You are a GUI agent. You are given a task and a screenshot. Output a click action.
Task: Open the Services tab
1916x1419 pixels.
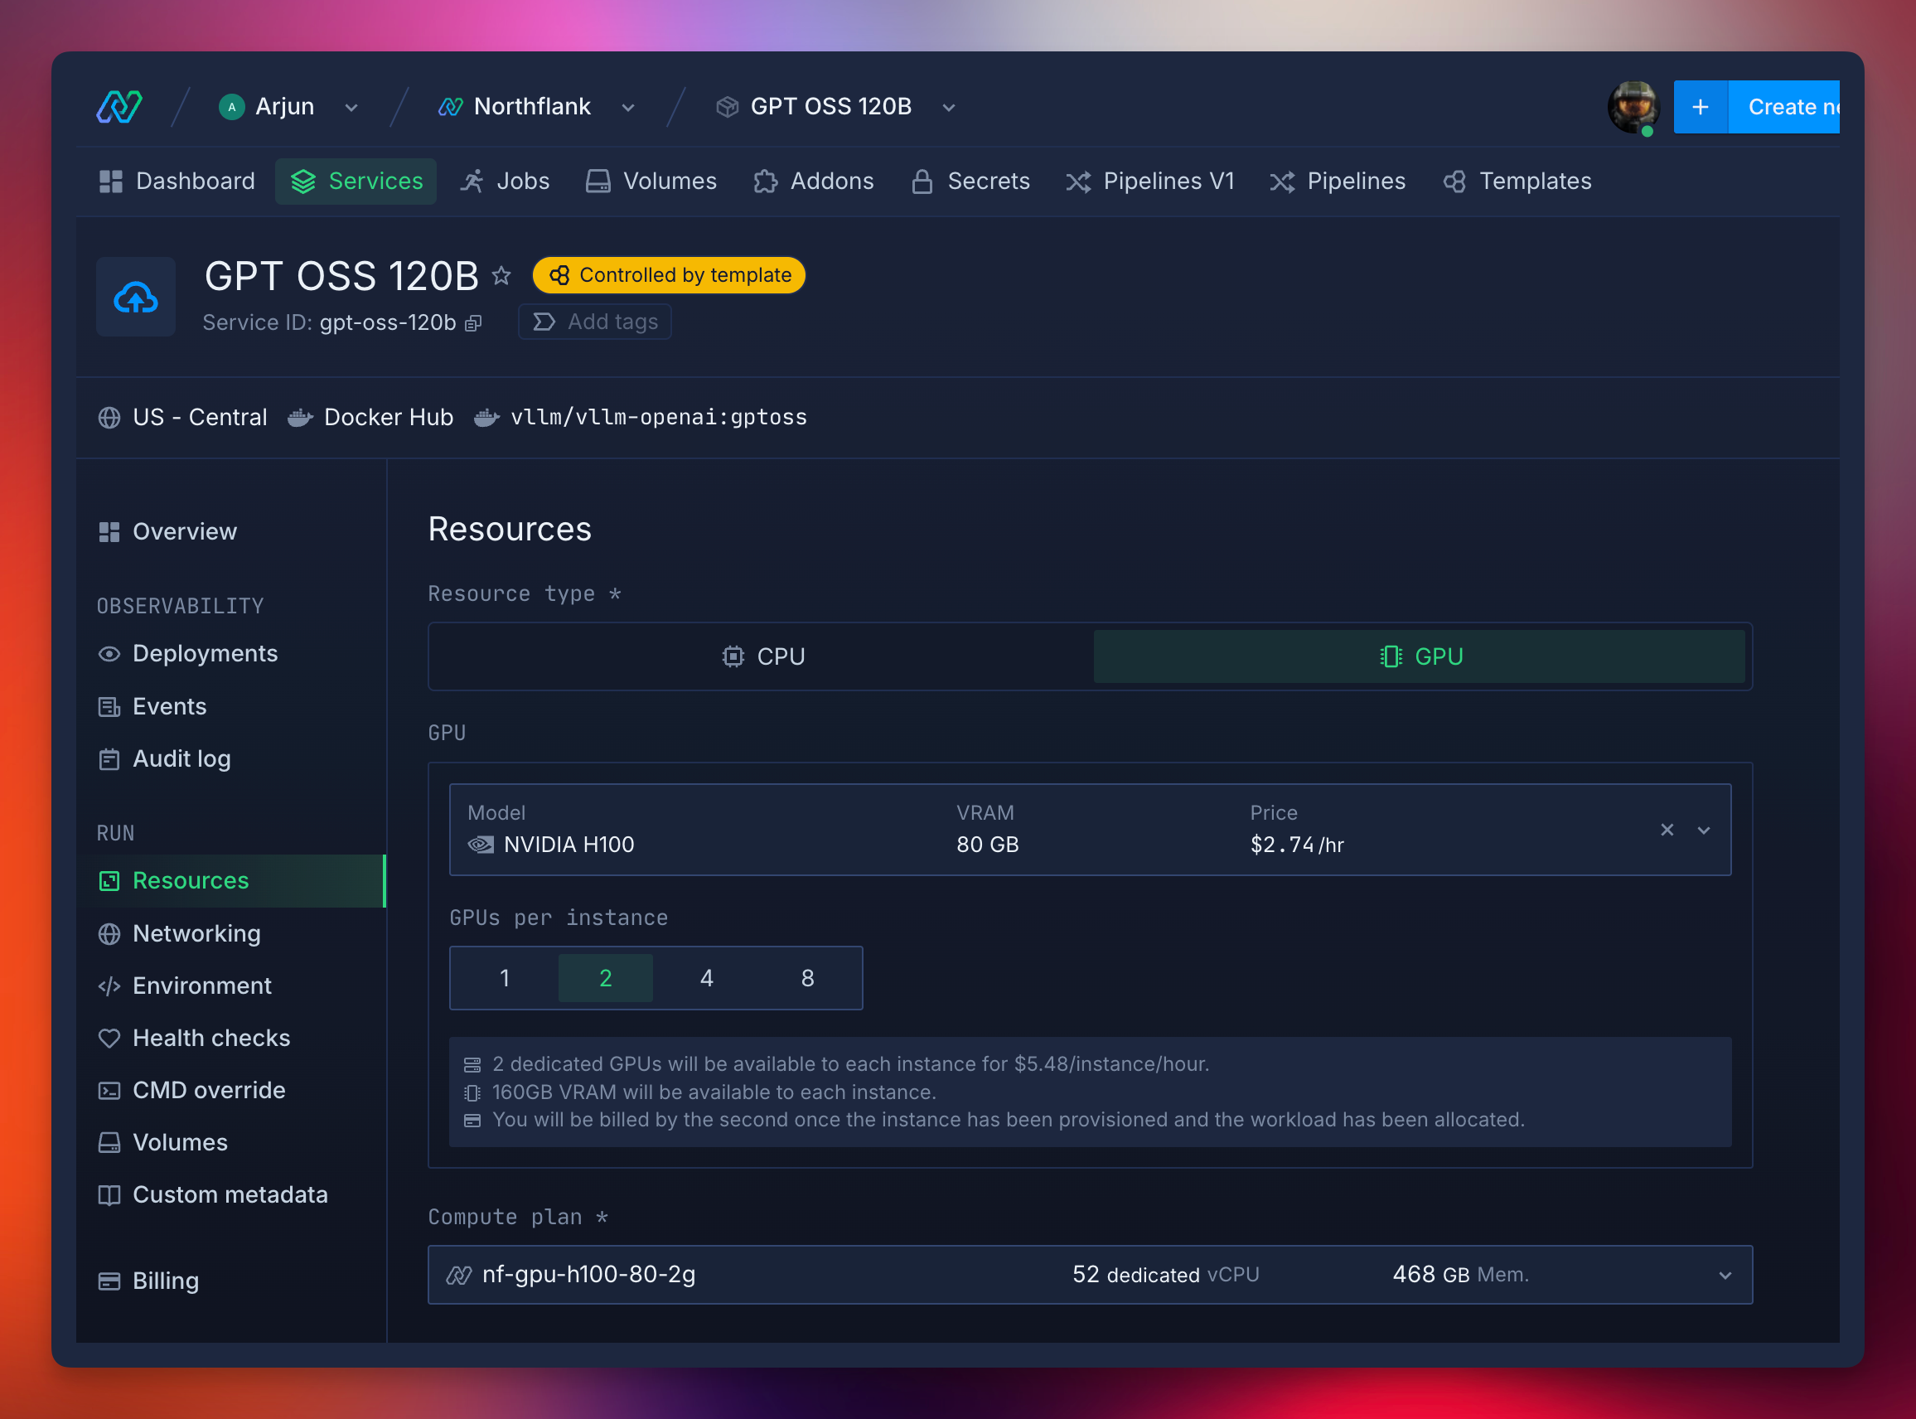tap(356, 182)
